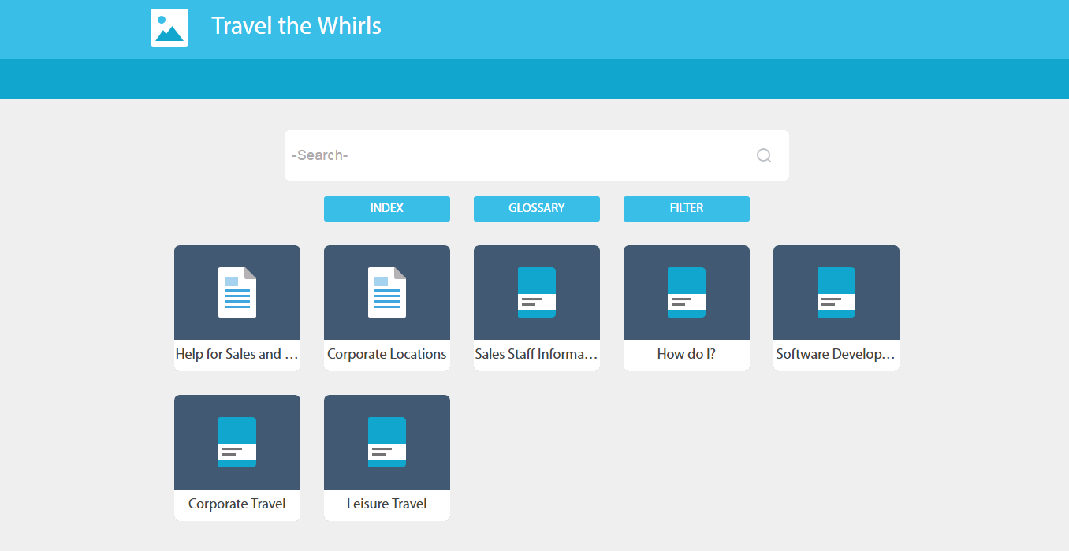Viewport: 1069px width, 551px height.
Task: Click the INDEX button
Action: (x=387, y=208)
